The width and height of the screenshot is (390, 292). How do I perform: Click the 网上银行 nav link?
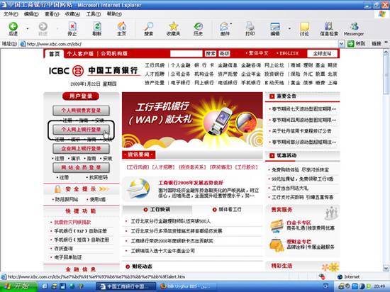coord(204,82)
